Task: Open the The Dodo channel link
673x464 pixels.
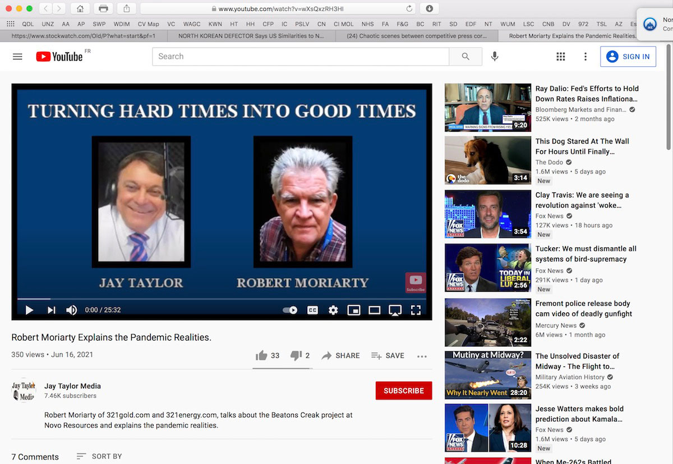Action: pyautogui.click(x=550, y=163)
